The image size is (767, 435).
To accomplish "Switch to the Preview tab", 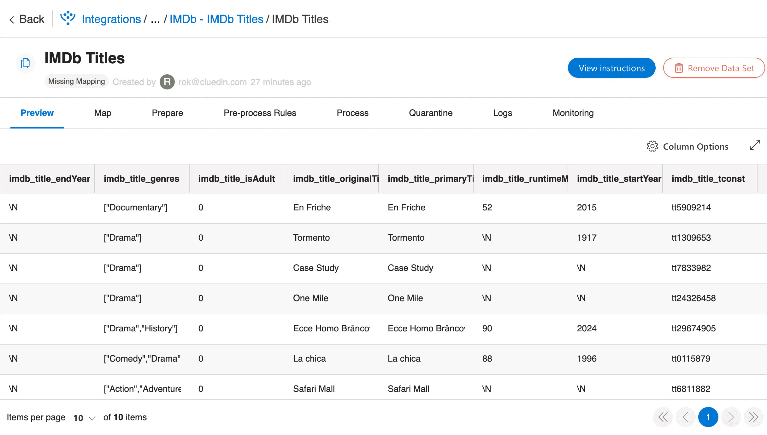I will [x=37, y=113].
